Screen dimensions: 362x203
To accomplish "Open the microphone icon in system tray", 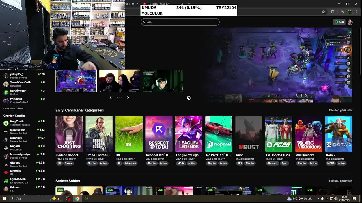I will [322, 198].
